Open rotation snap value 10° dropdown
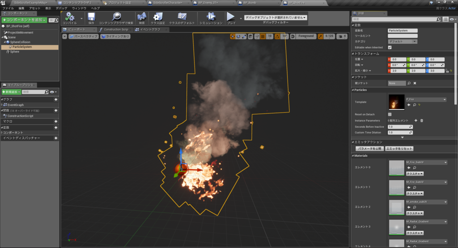This screenshot has width=458, height=248. (284, 37)
